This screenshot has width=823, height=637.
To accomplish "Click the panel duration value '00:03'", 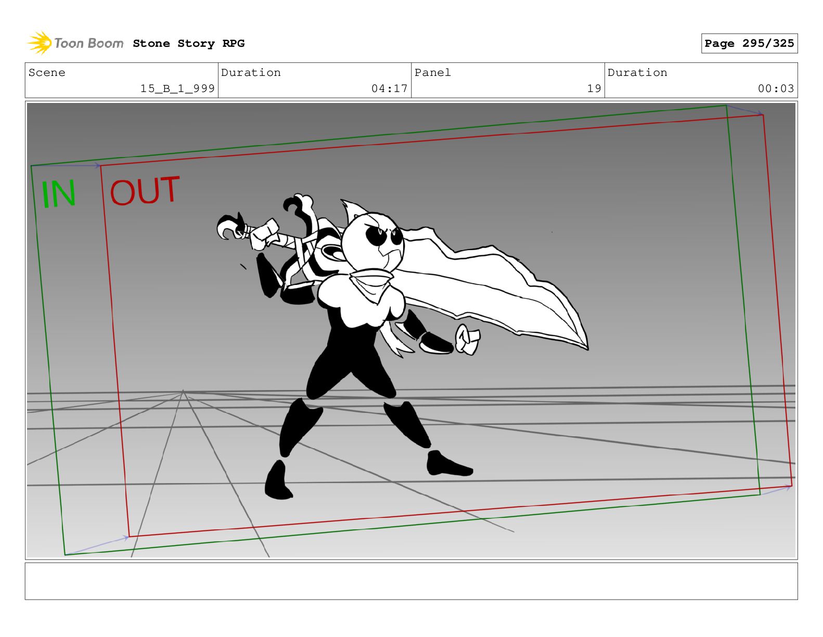I will coord(776,88).
